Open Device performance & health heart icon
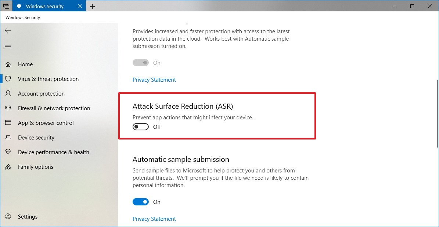The width and height of the screenshot is (439, 227). (8, 152)
